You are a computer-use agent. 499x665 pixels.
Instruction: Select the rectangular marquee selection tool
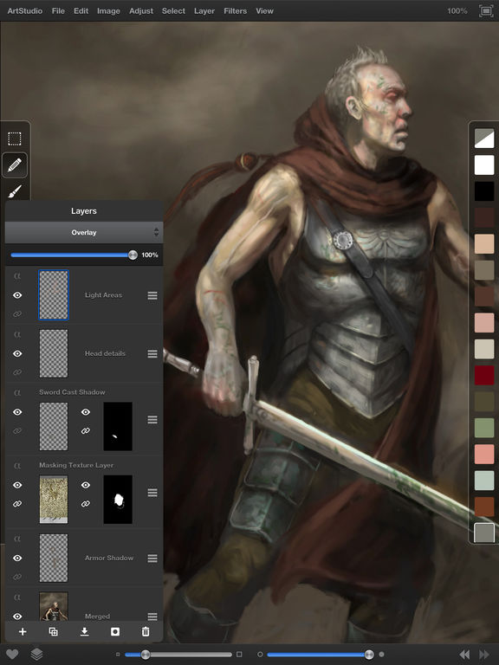pos(15,139)
